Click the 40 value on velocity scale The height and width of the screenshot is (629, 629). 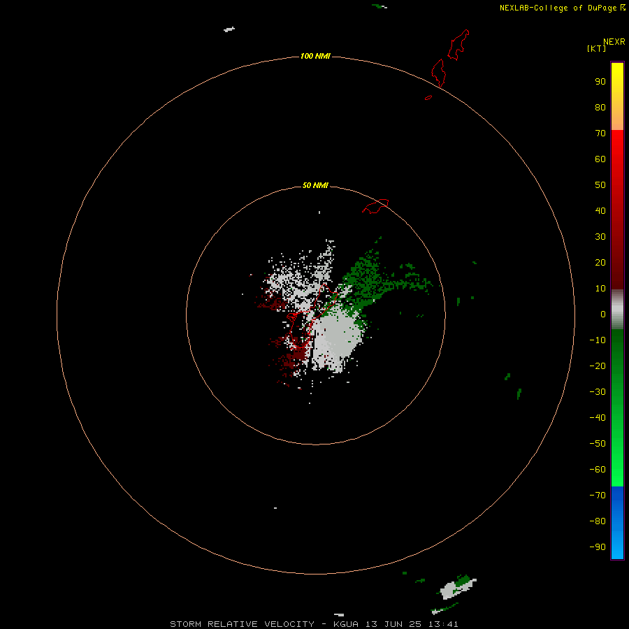600,211
